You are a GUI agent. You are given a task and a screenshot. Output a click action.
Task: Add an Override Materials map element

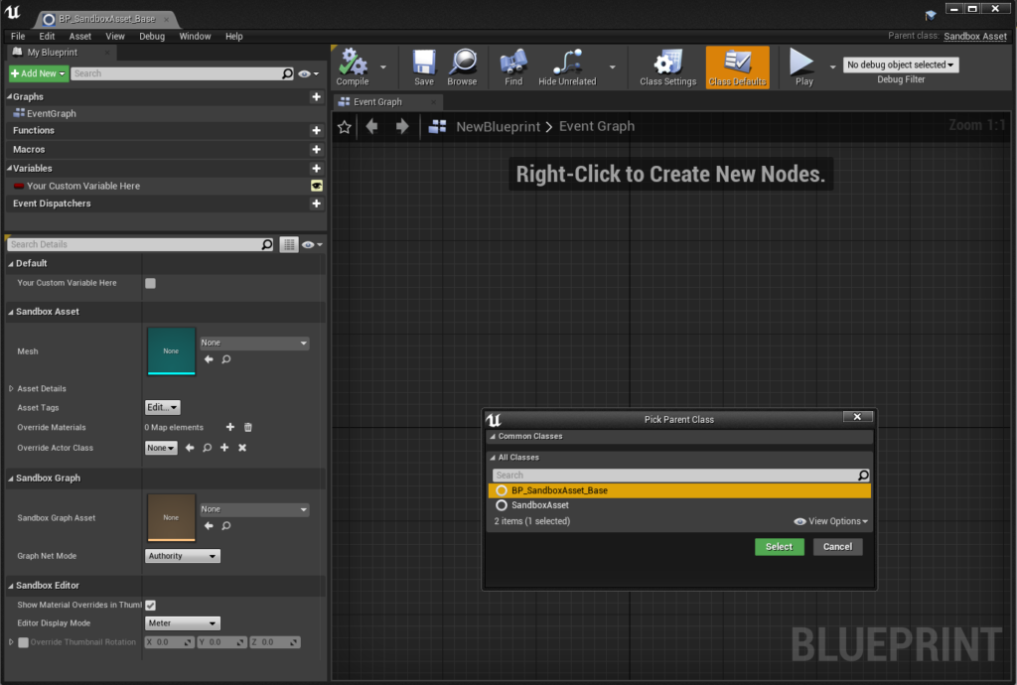coord(230,427)
